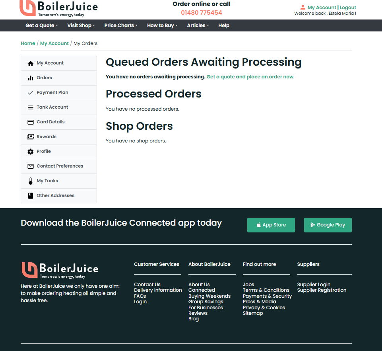Open Supplier Registration footer link
Viewport: 382px width, 351px height.
[322, 290]
